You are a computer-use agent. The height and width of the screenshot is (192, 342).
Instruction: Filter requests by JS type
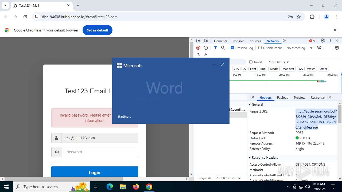[244, 69]
